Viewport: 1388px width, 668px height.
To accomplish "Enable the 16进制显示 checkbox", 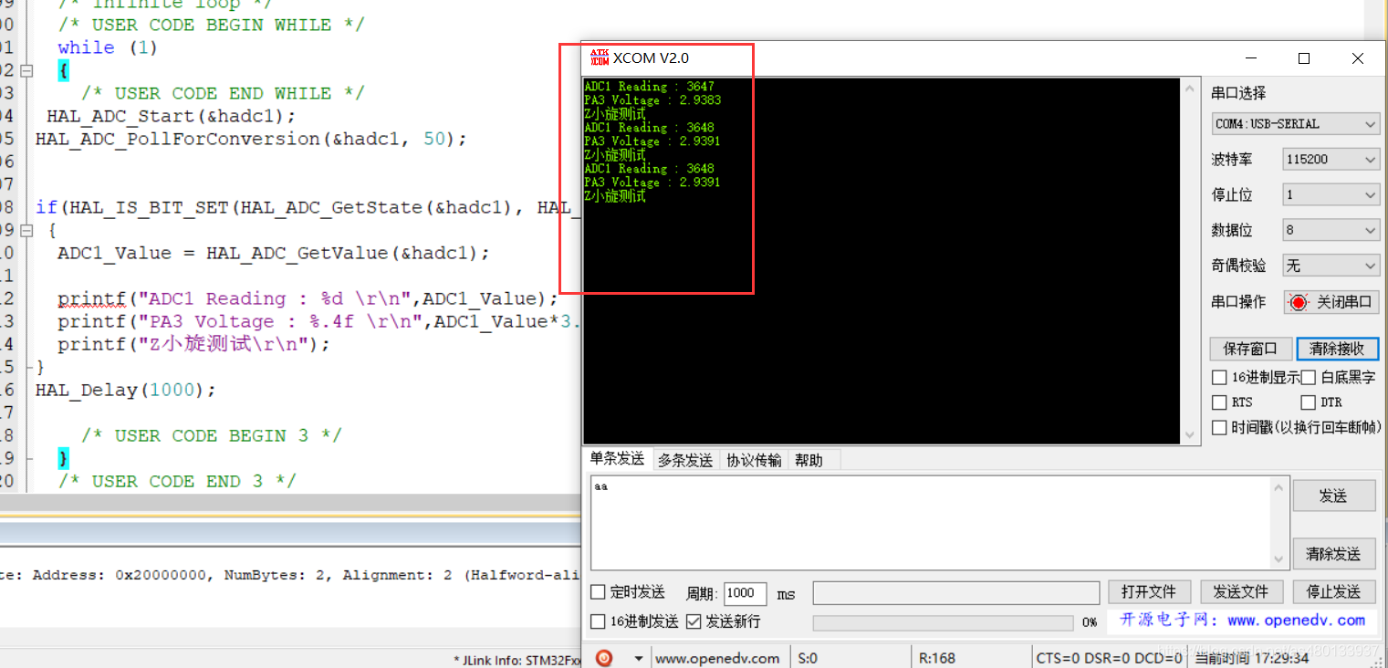I will point(1219,377).
